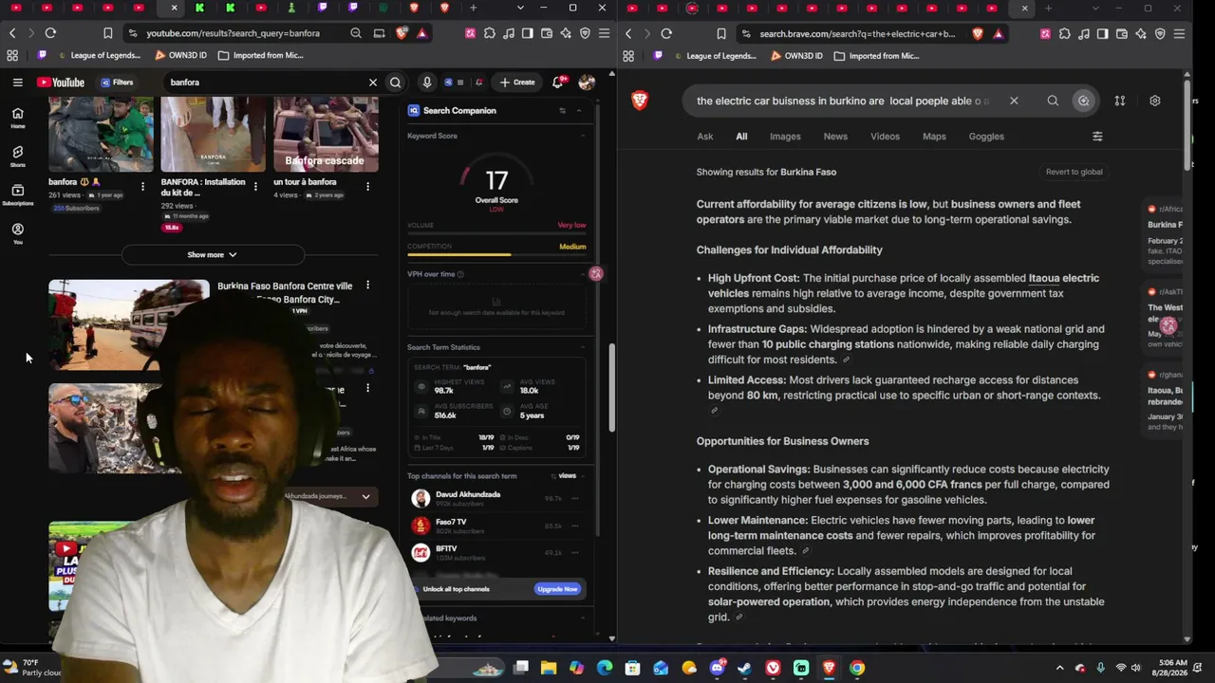Switch to the Images tab in Brave Search
Viewport: 1215px width, 683px height.
point(785,137)
